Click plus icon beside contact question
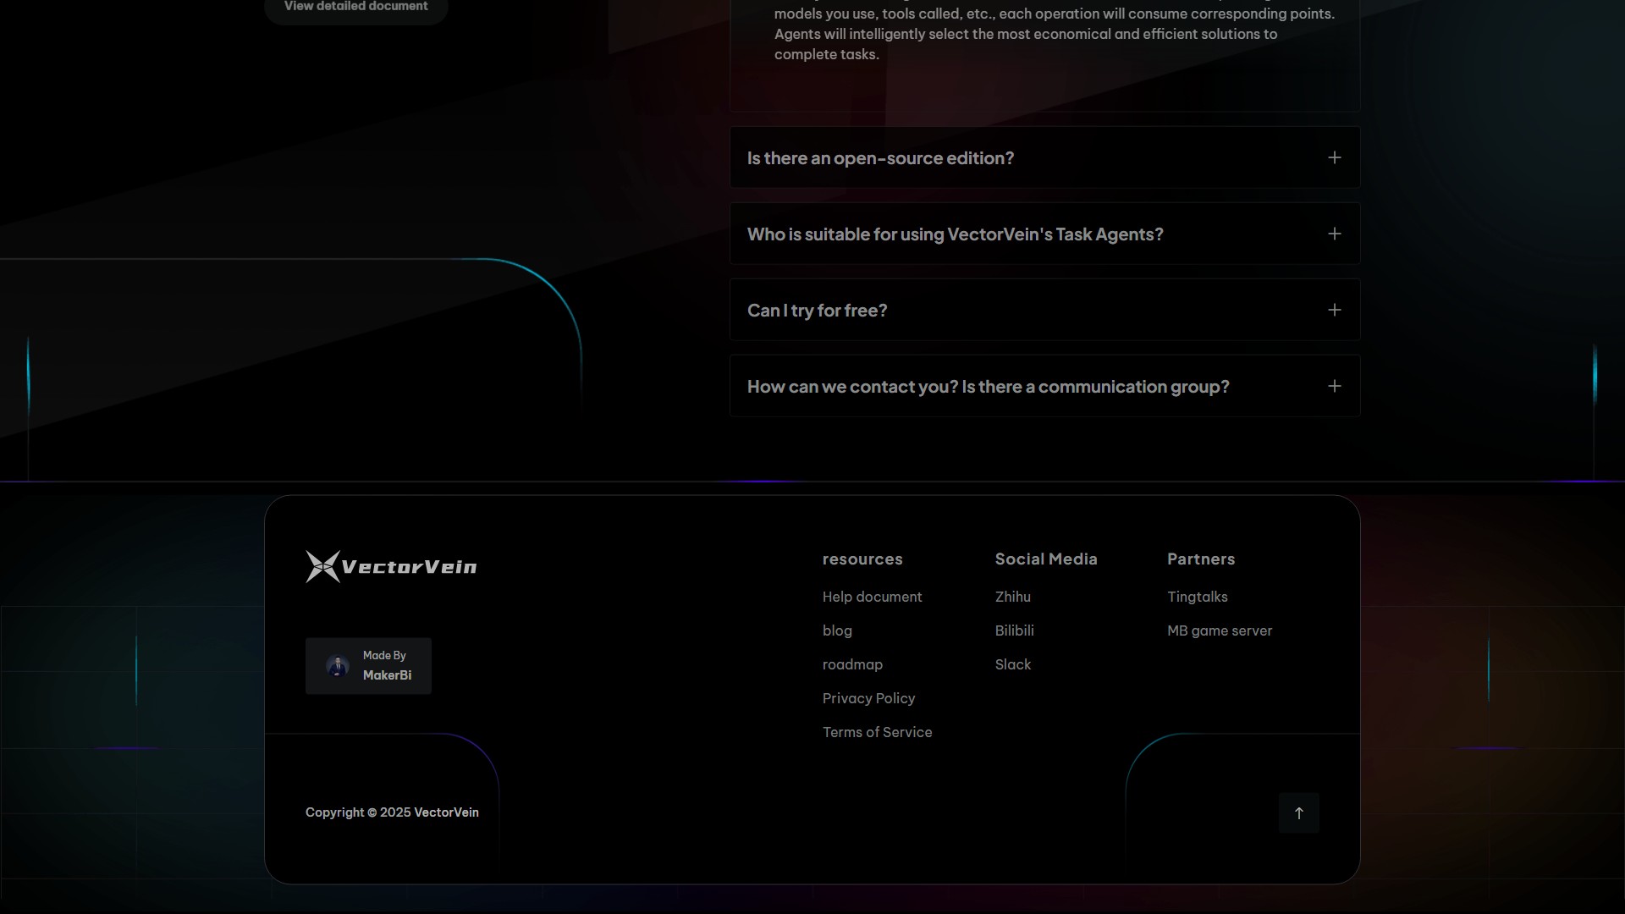 point(1334,386)
